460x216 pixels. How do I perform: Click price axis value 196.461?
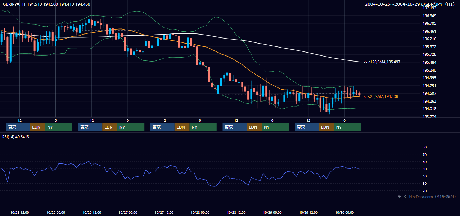(x=429, y=31)
